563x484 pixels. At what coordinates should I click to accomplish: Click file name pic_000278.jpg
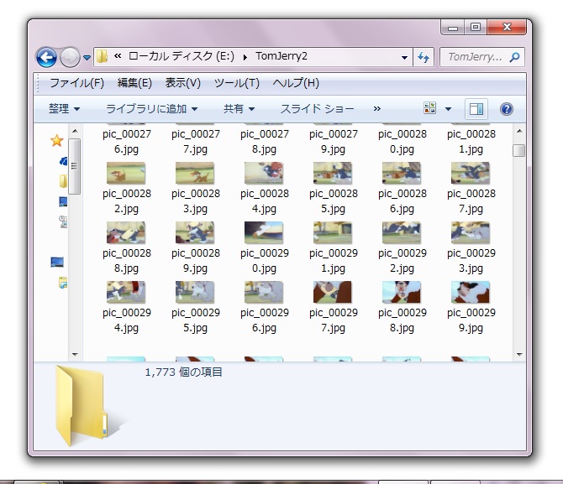pos(264,141)
